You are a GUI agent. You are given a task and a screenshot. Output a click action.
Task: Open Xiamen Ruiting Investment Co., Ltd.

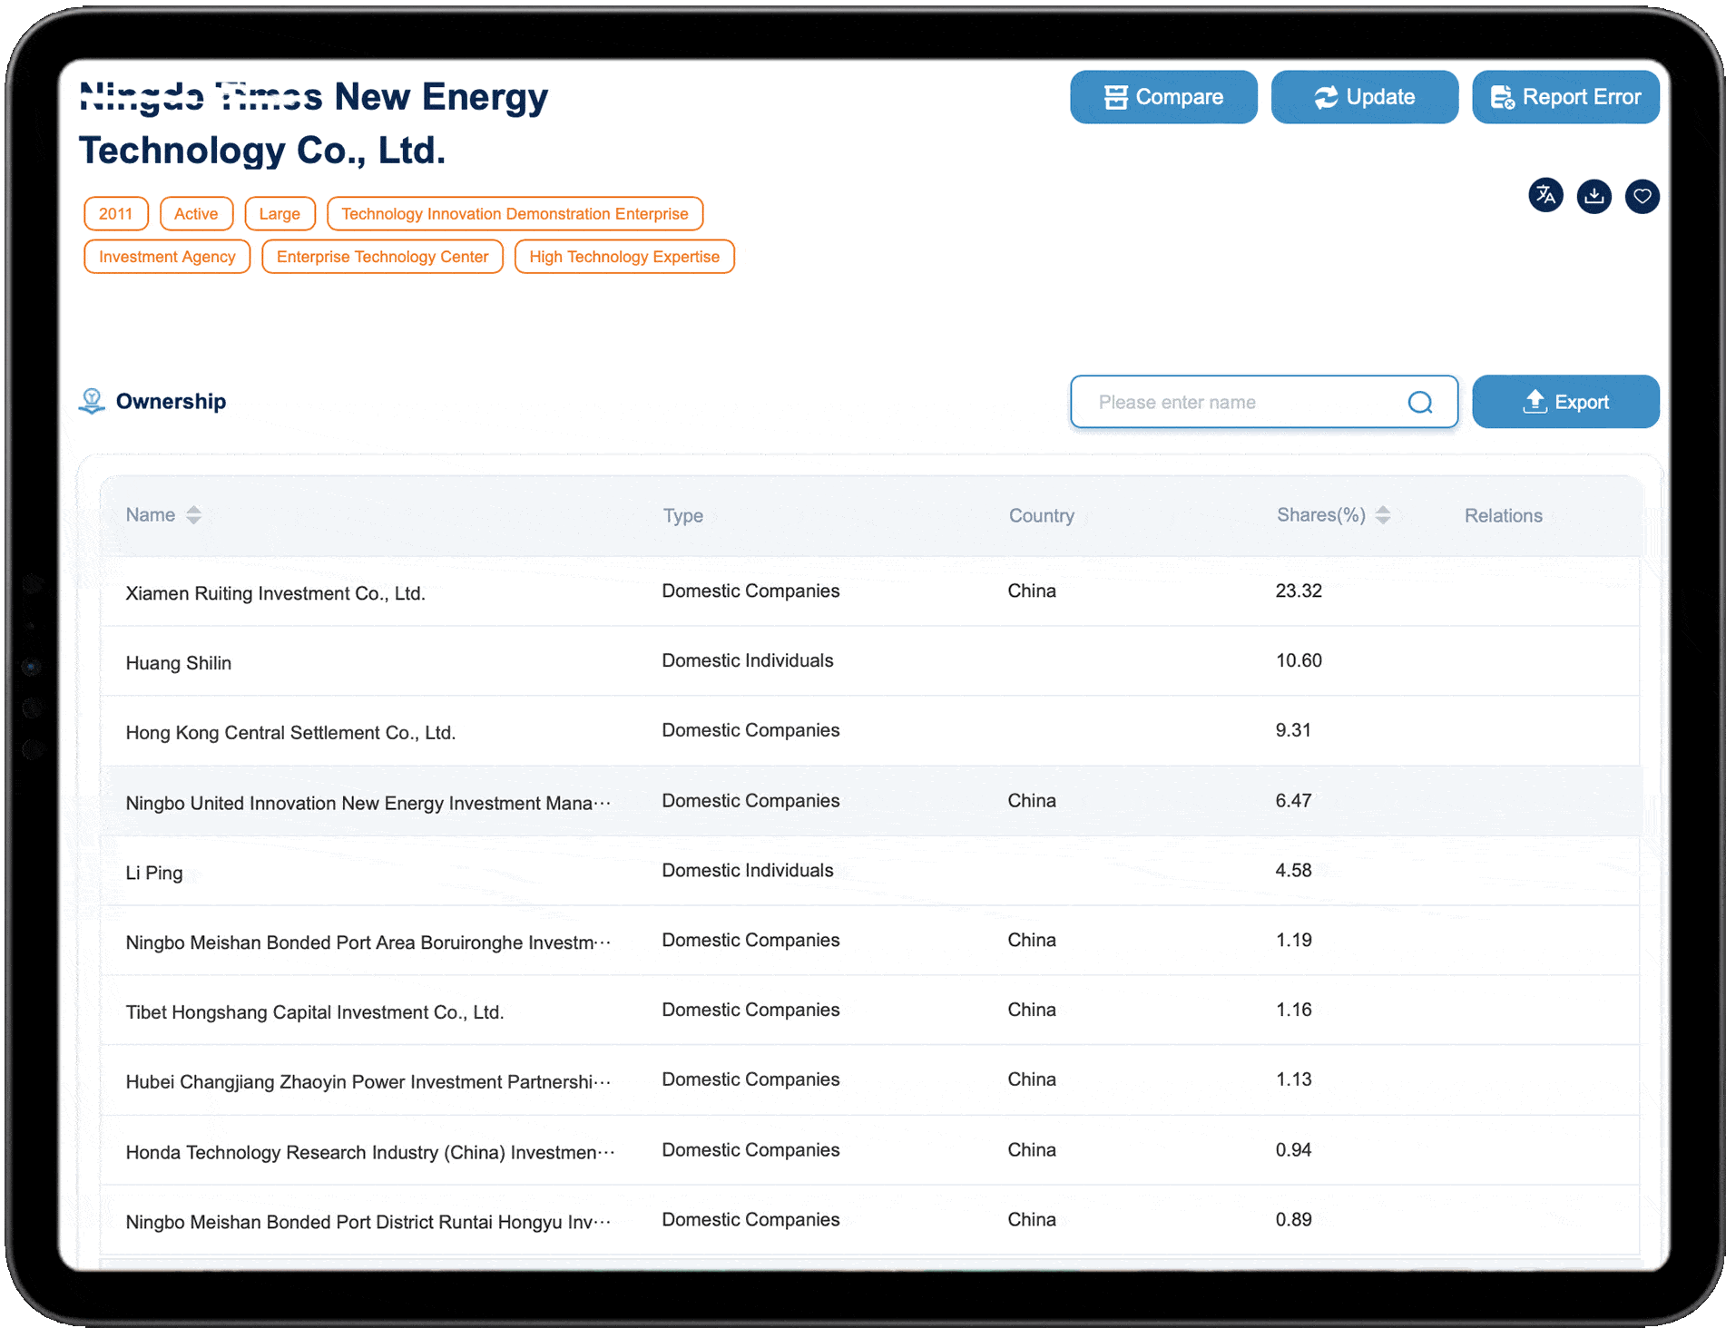pos(275,593)
